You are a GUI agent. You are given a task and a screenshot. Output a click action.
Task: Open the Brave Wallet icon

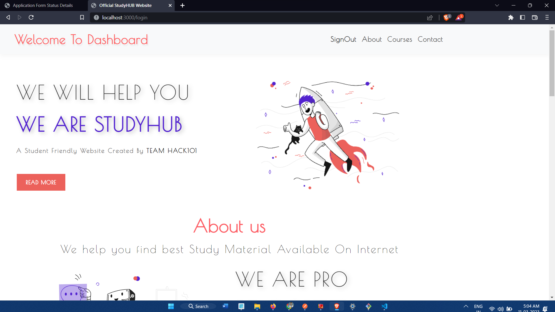point(534,17)
